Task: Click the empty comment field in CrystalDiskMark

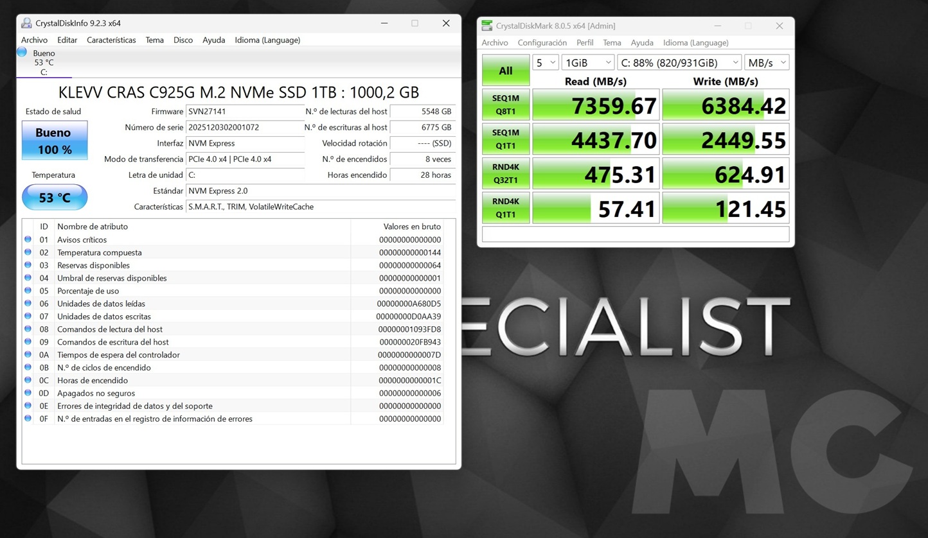Action: tap(636, 234)
